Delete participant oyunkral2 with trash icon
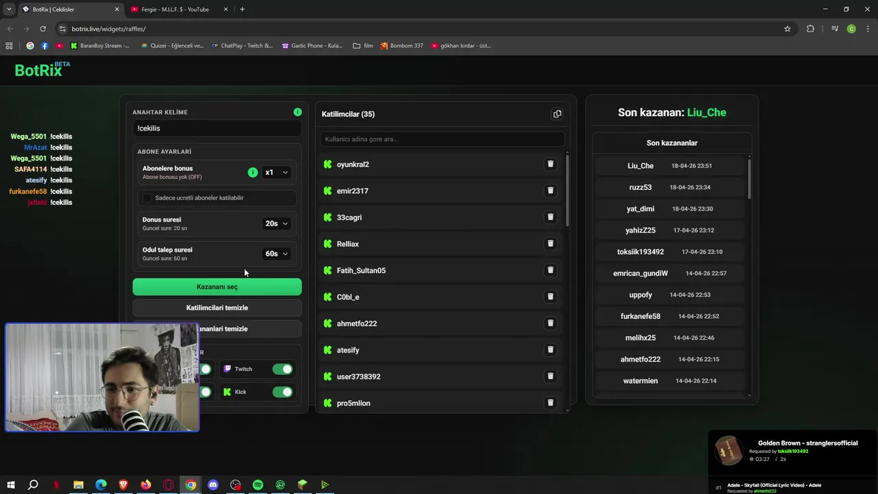Viewport: 878px width, 494px height. (550, 164)
